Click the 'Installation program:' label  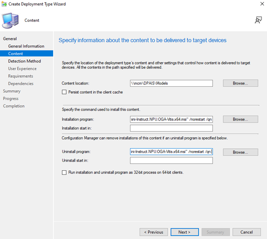pos(78,119)
